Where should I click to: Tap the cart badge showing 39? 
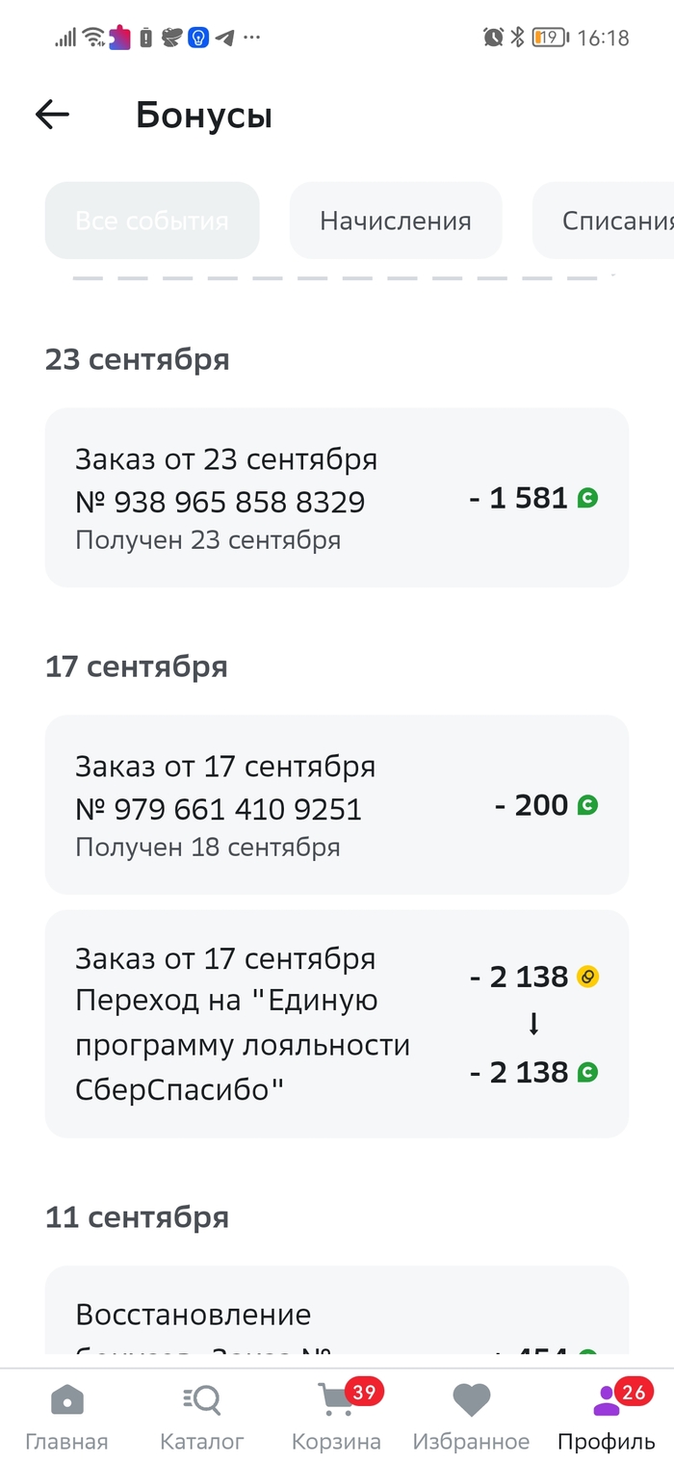click(364, 1391)
